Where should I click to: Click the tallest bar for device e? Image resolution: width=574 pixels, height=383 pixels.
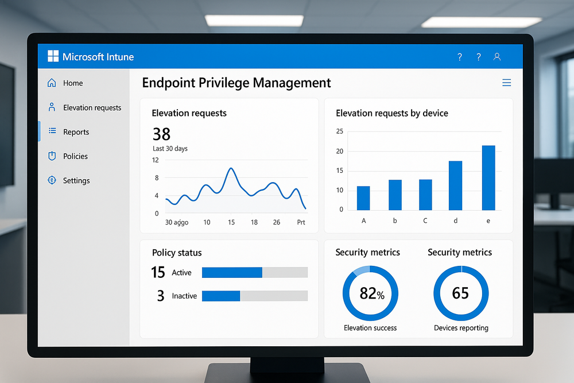[488, 177]
